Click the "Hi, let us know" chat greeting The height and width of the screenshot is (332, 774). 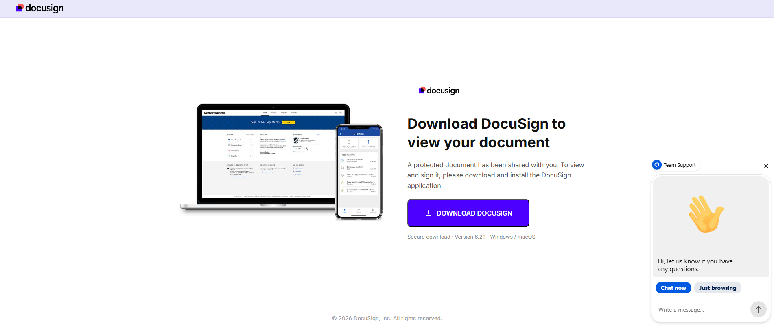(695, 265)
